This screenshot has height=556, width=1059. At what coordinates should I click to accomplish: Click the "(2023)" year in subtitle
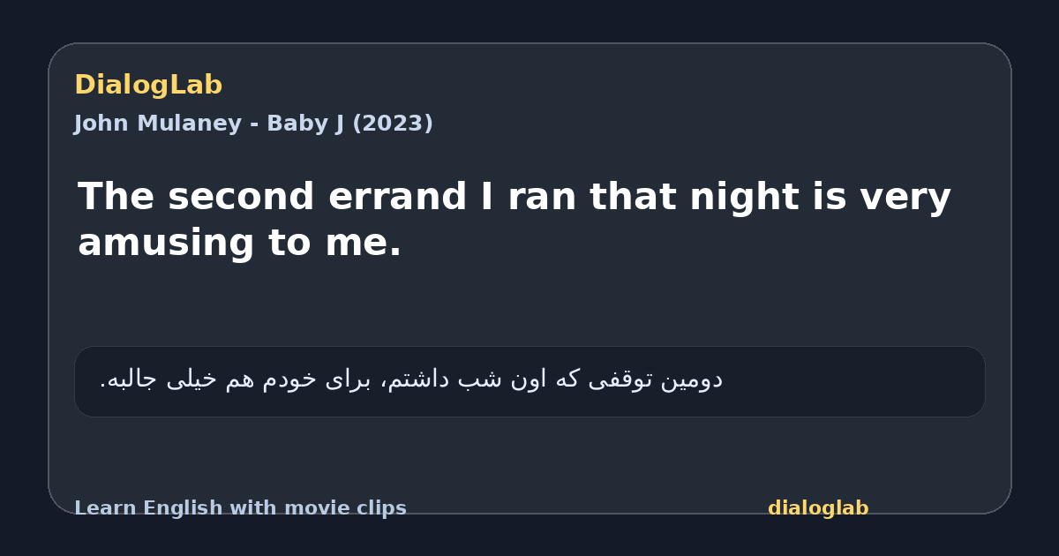(x=393, y=124)
